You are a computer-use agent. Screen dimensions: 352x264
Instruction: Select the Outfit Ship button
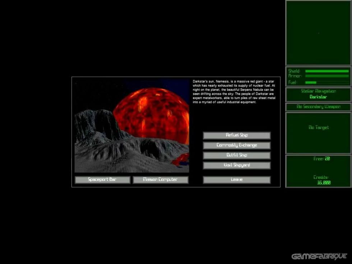[237, 155]
